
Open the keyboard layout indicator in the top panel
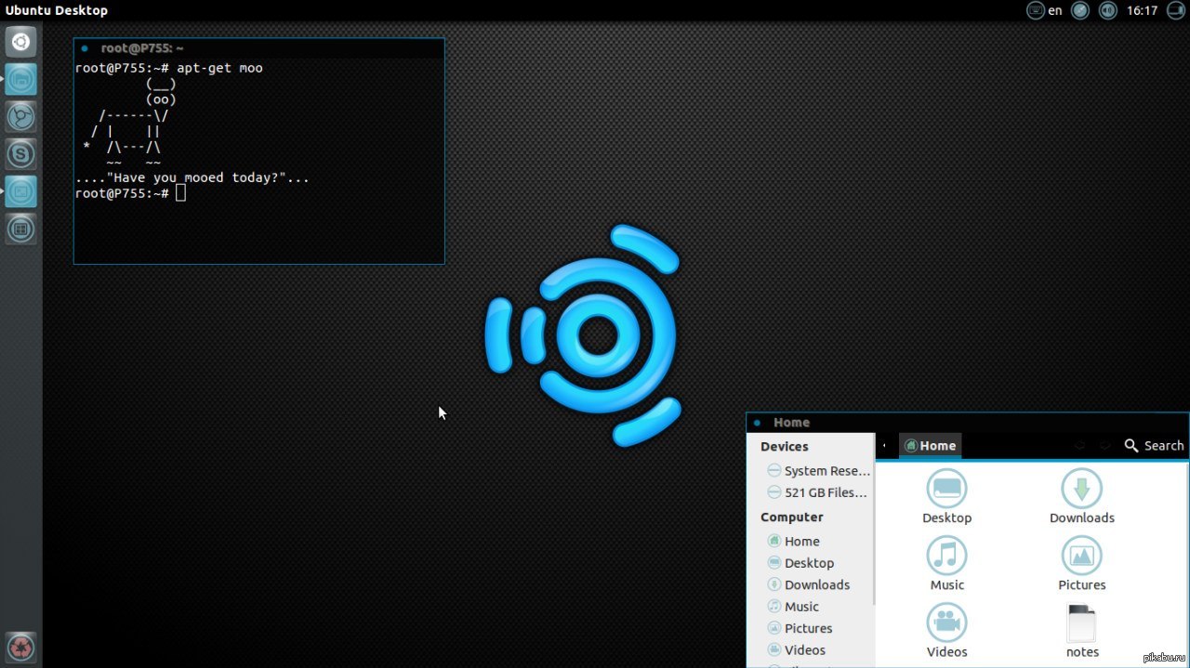(1035, 10)
